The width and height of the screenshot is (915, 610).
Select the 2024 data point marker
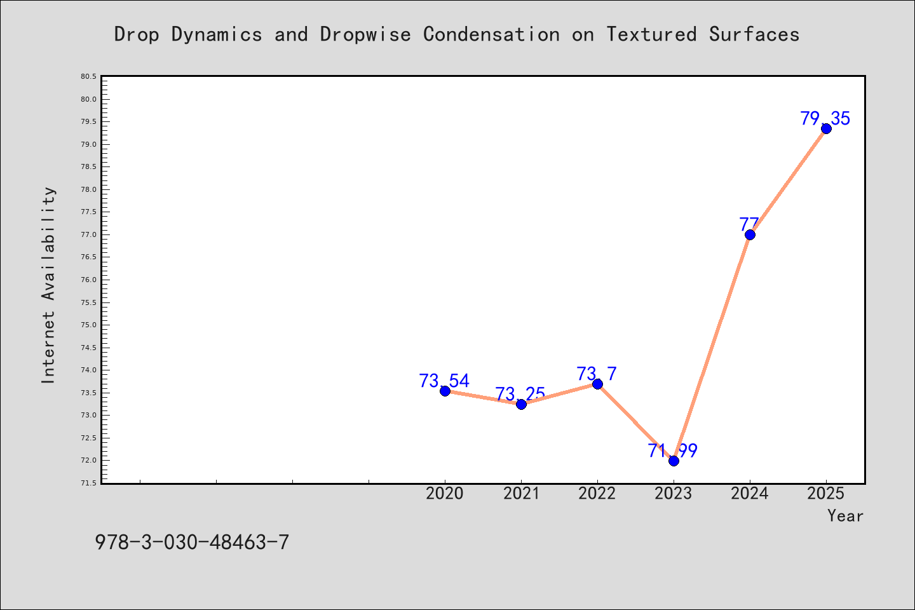tap(750, 234)
